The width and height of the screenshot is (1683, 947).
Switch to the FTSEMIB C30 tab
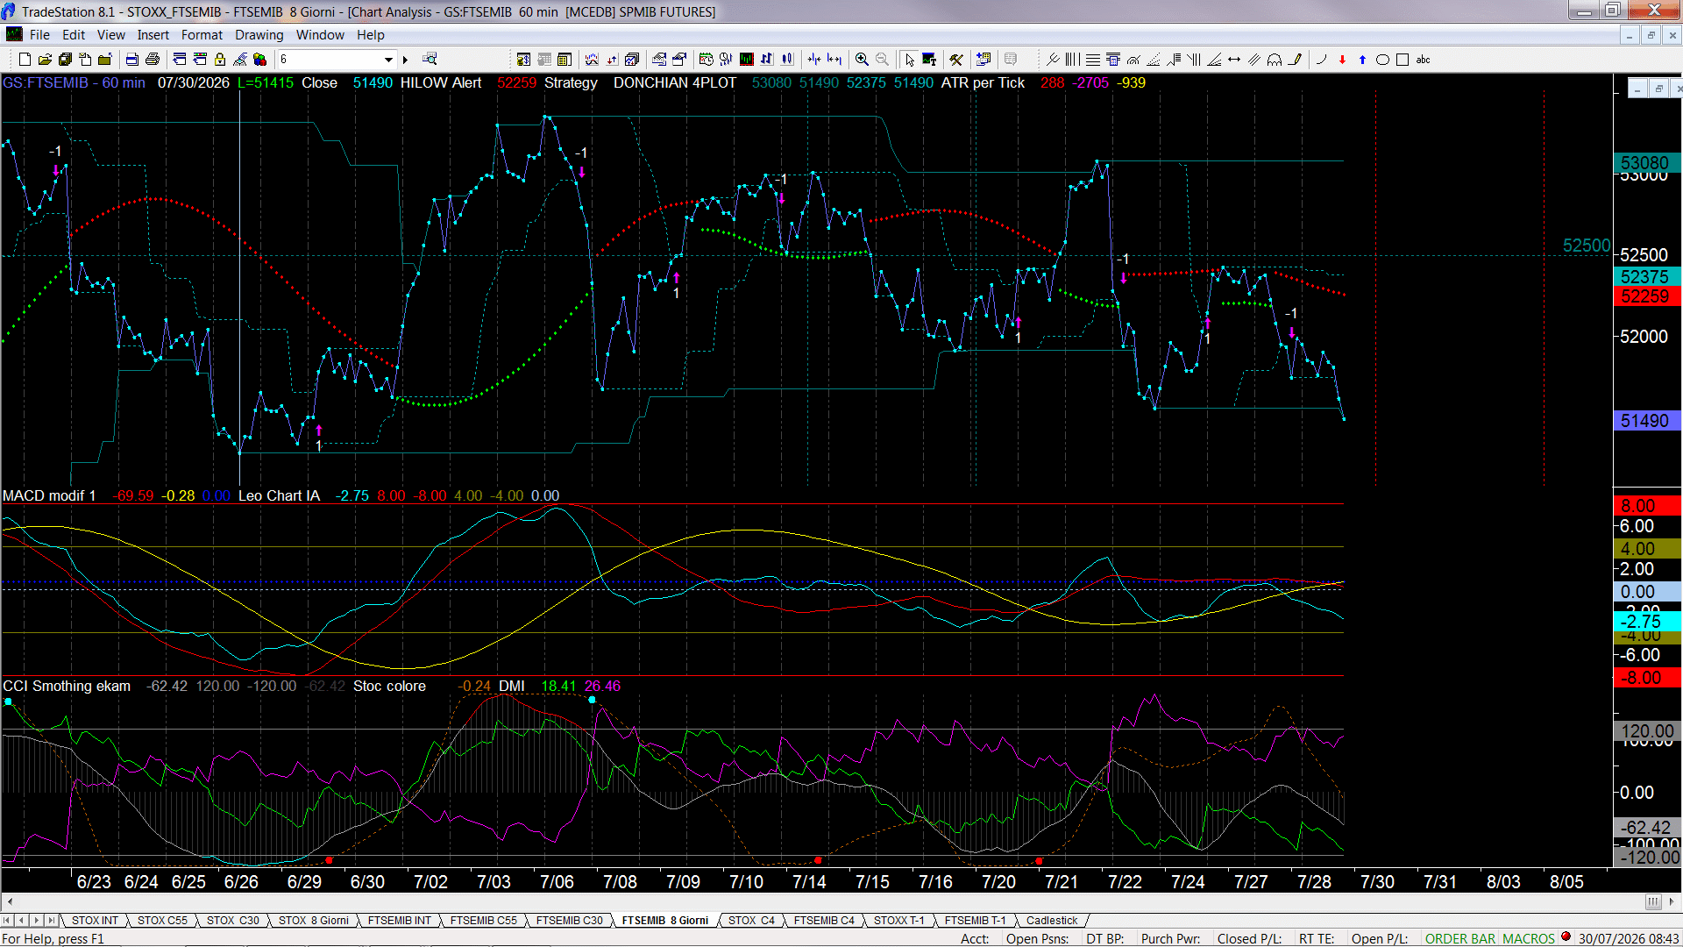(x=570, y=921)
